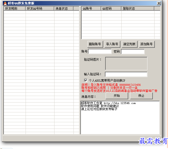Click the 请上论坛对应版块发布帖子 line
The width and height of the screenshot is (170, 149).
click(x=99, y=109)
